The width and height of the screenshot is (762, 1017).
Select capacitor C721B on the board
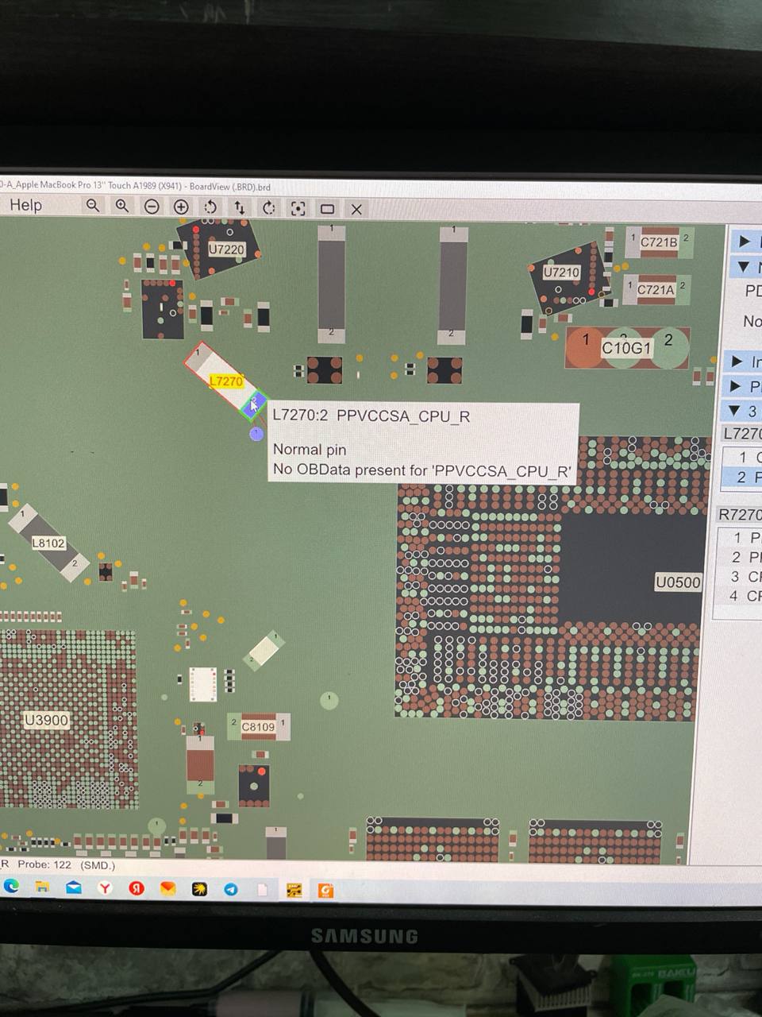tap(659, 242)
